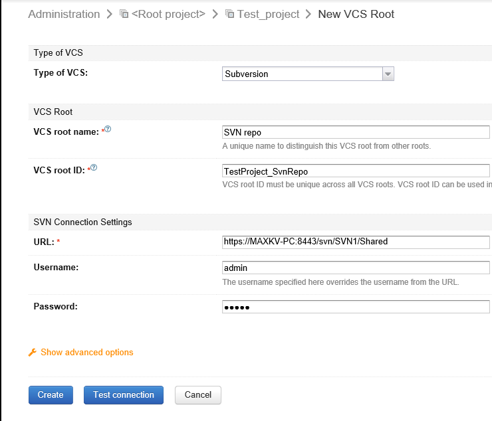Focus the Password input field
Image resolution: width=492 pixels, height=421 pixels.
click(x=356, y=306)
